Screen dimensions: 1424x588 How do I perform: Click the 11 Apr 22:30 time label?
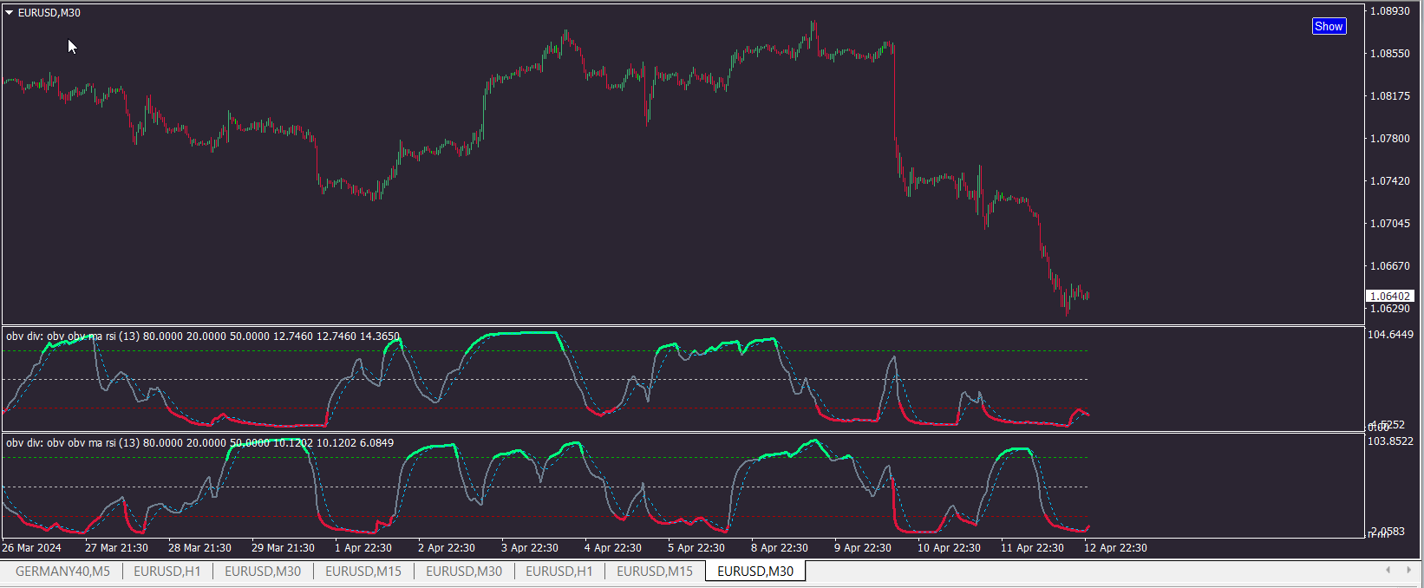click(1032, 548)
